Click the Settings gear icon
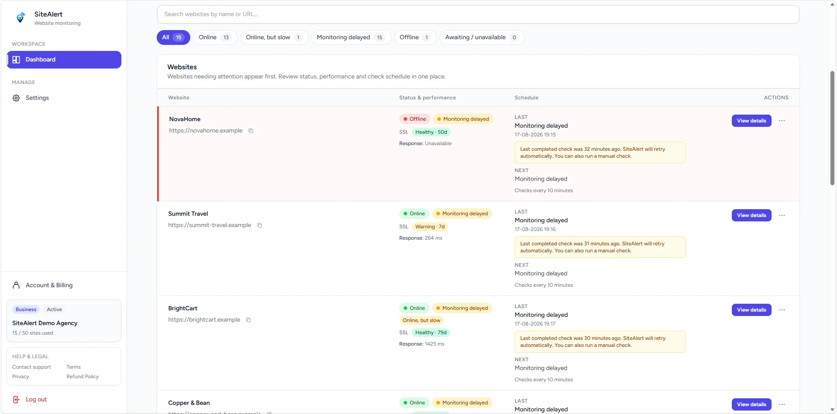Screen dimensions: 837x414 click(16, 98)
